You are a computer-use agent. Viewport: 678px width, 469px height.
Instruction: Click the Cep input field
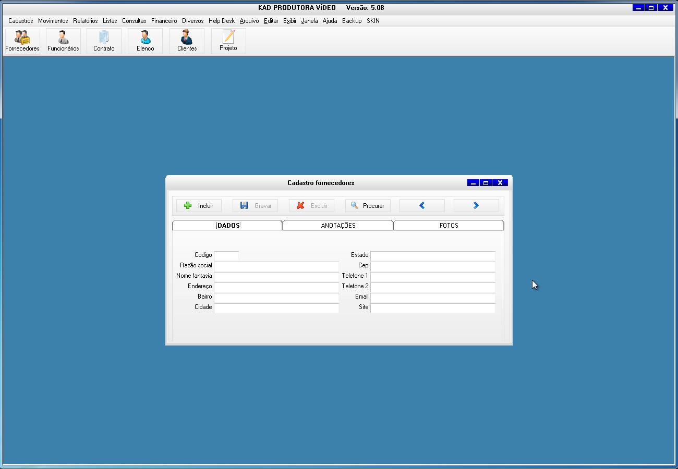pyautogui.click(x=433, y=266)
